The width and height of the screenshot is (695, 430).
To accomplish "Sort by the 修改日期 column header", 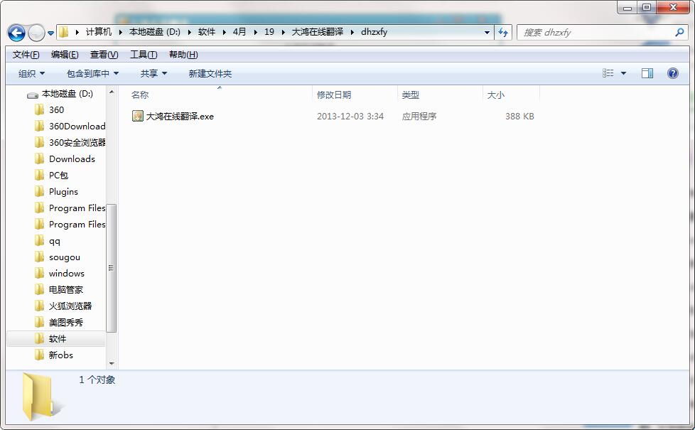I will point(334,95).
